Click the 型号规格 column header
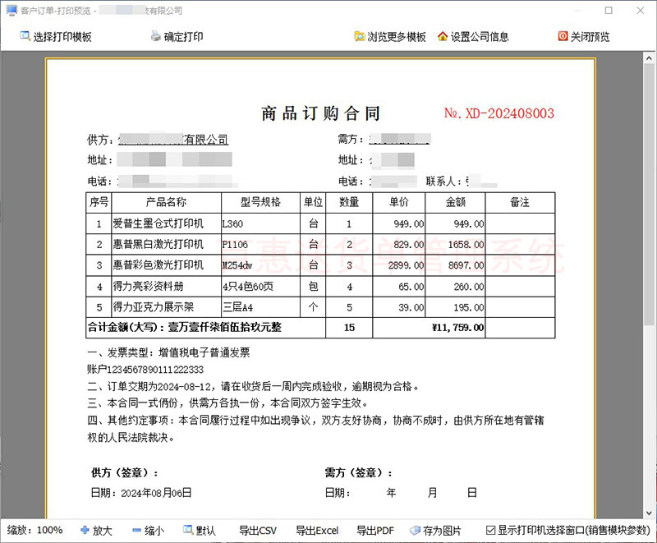The image size is (657, 543). [260, 202]
